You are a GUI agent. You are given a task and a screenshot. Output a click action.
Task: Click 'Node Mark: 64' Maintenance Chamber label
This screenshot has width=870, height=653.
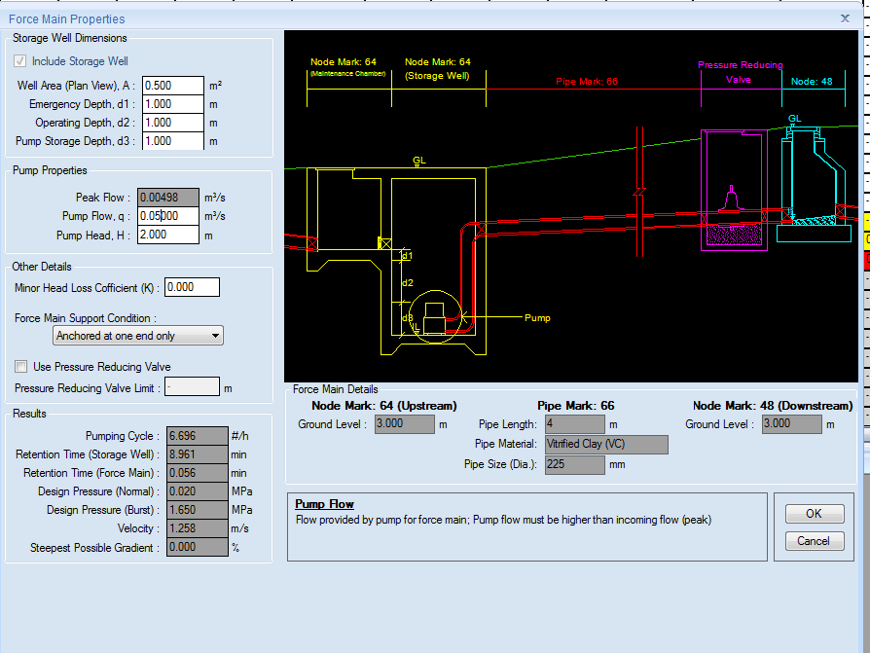point(347,67)
